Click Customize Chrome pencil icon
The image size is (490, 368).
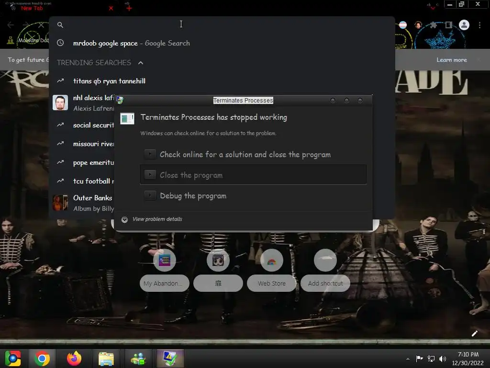(474, 333)
